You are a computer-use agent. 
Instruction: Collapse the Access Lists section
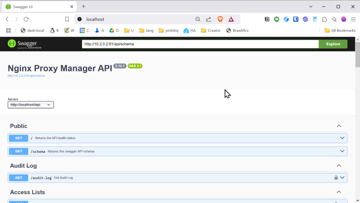(x=339, y=192)
